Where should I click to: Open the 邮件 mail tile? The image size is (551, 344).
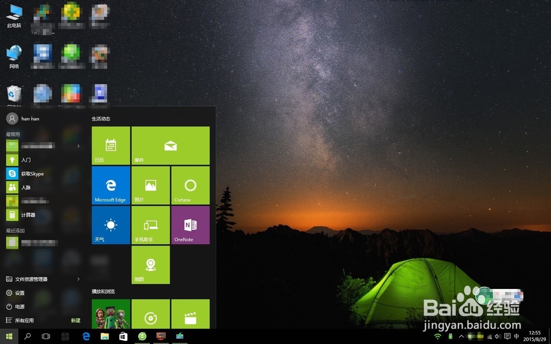click(170, 146)
